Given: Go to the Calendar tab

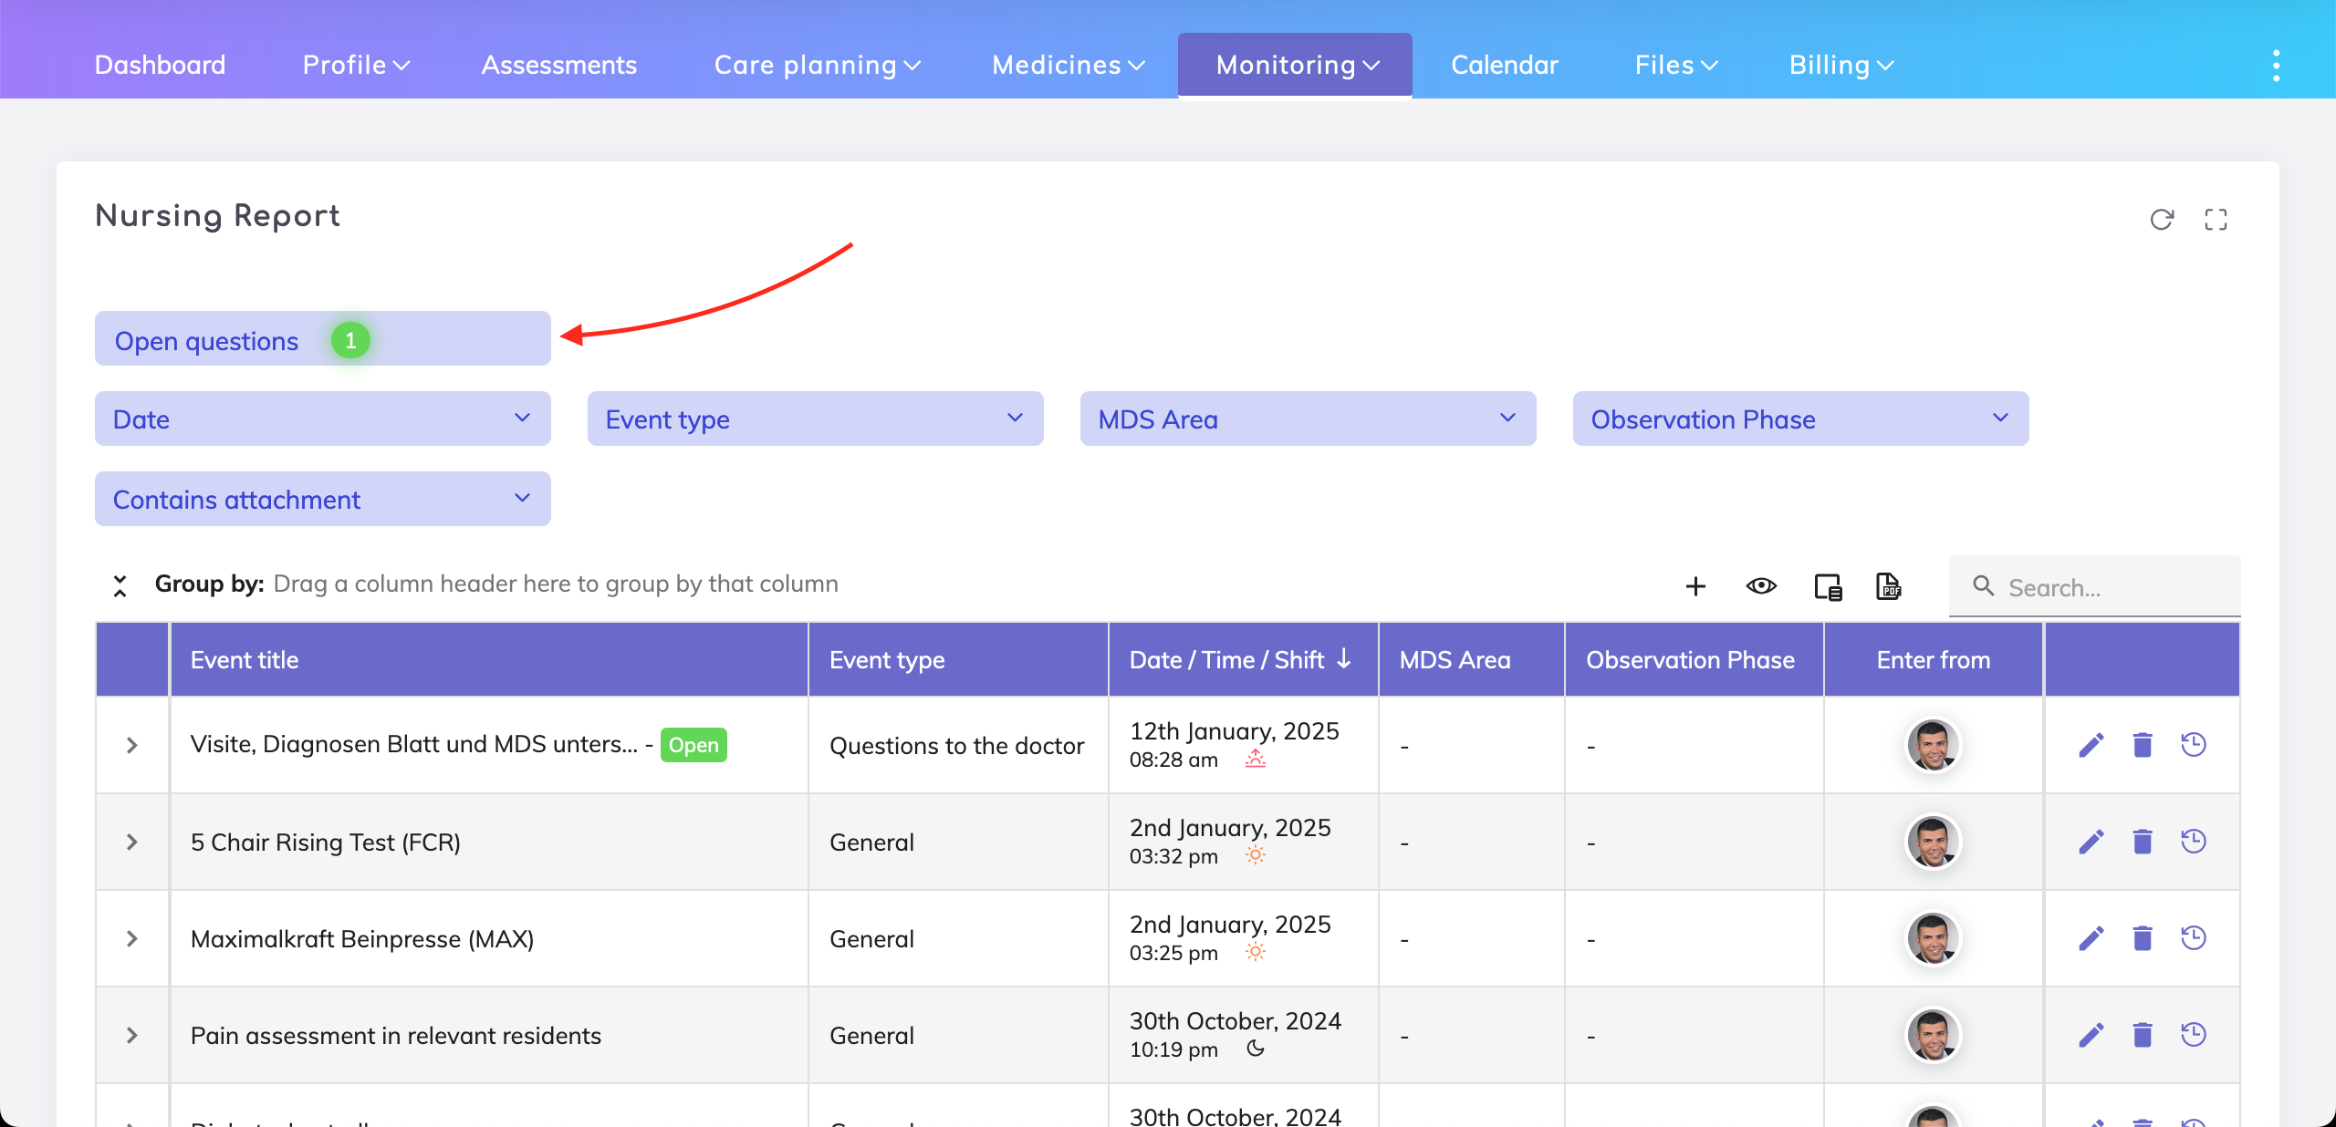Looking at the screenshot, I should pyautogui.click(x=1504, y=66).
